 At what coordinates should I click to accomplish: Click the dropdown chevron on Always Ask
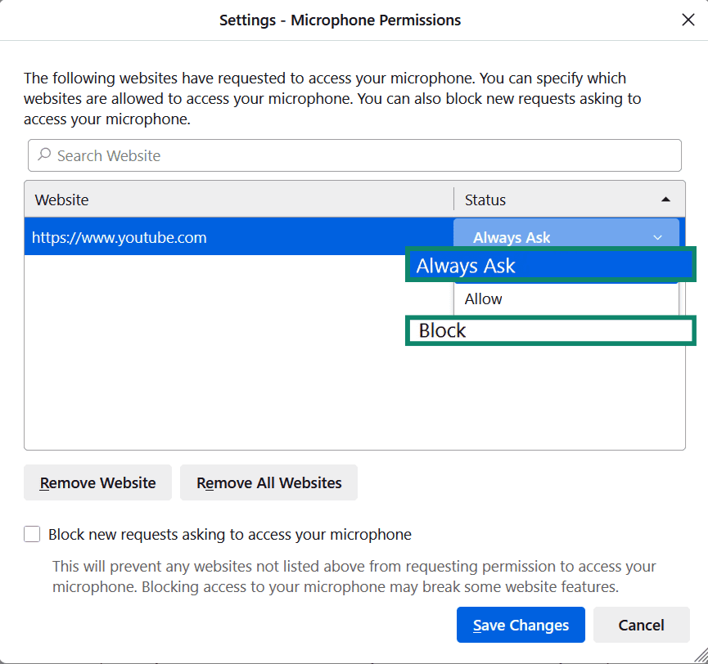657,237
